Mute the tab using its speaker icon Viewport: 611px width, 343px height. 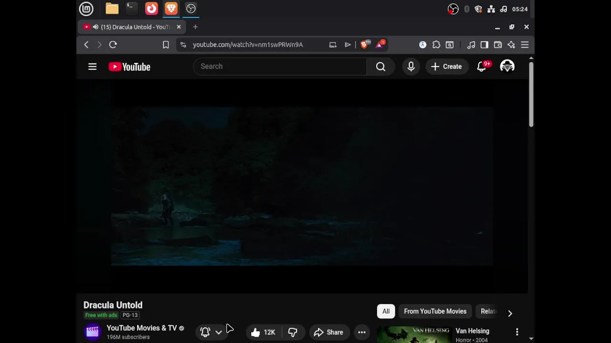95,27
